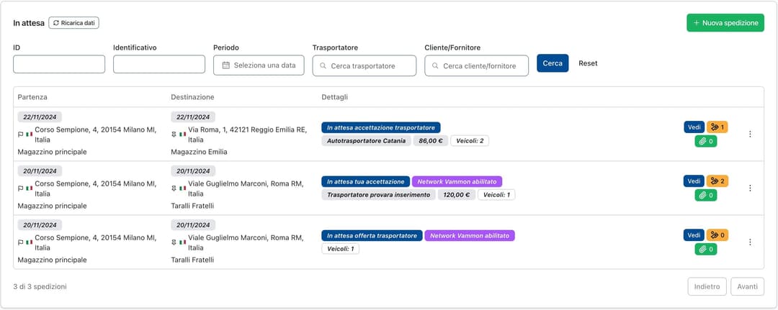Click the orange offers badge showing 1
778x310 pixels.
717,127
